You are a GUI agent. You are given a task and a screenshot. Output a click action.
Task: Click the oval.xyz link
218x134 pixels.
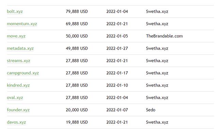click(x=15, y=97)
